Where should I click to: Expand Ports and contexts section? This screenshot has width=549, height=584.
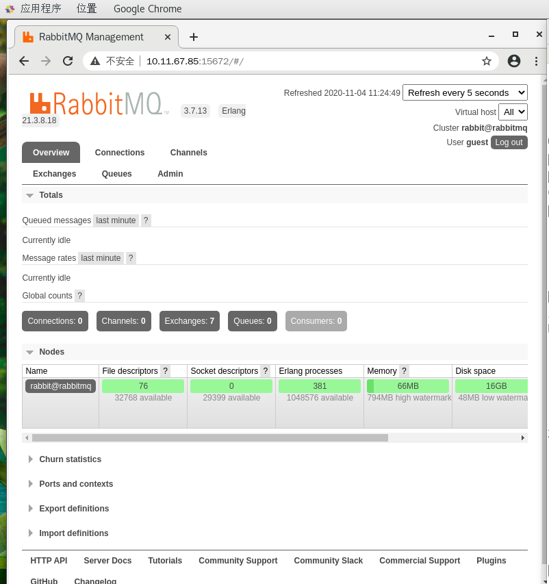71,484
